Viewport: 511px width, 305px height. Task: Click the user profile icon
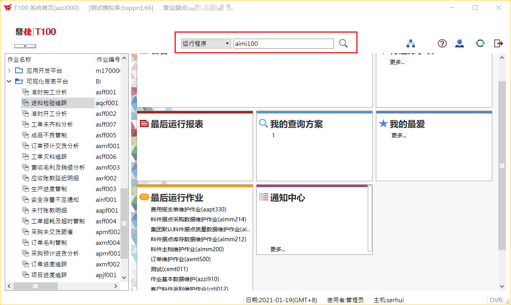(459, 43)
